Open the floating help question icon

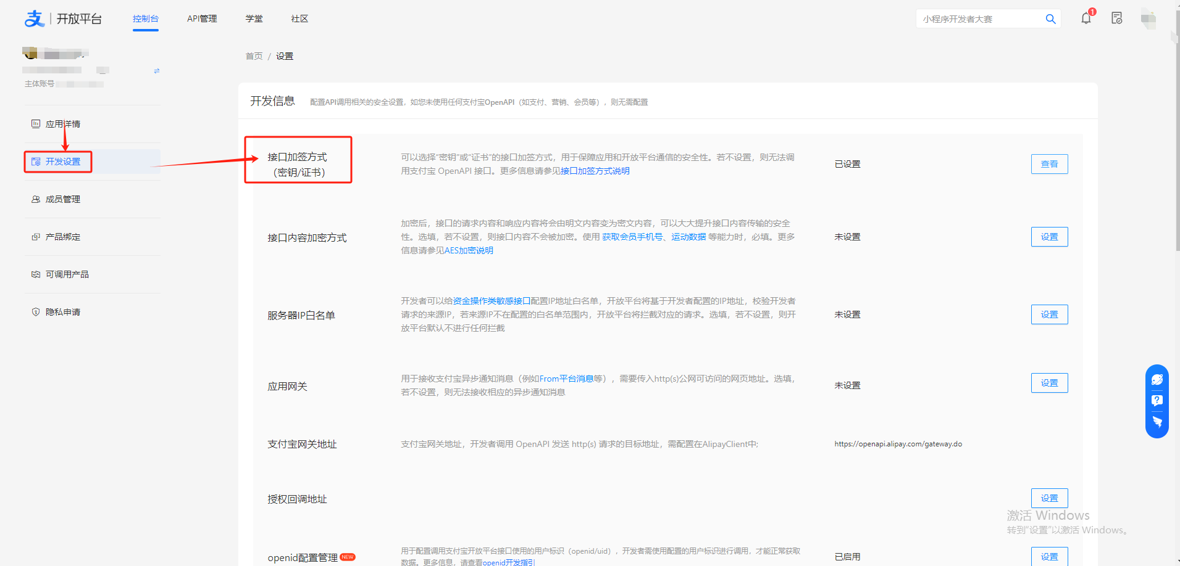pos(1157,401)
